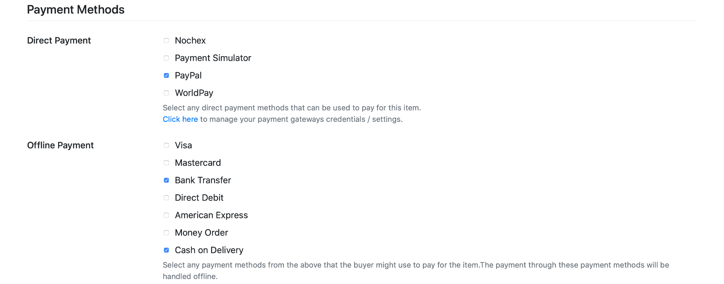The image size is (724, 284).
Task: Check the Visa offline payment box
Action: (x=166, y=145)
